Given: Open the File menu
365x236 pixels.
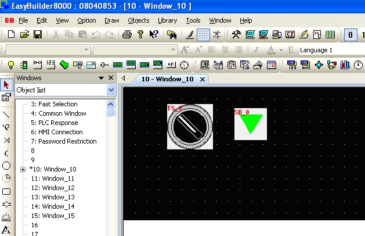Looking at the screenshot, I should coord(23,20).
